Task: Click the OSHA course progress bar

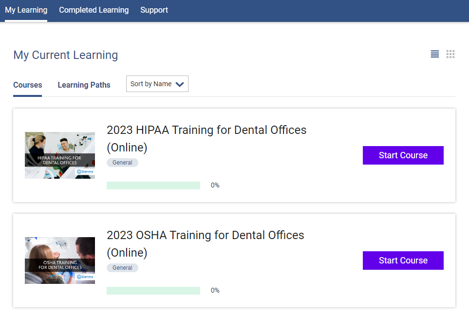Action: [x=153, y=291]
